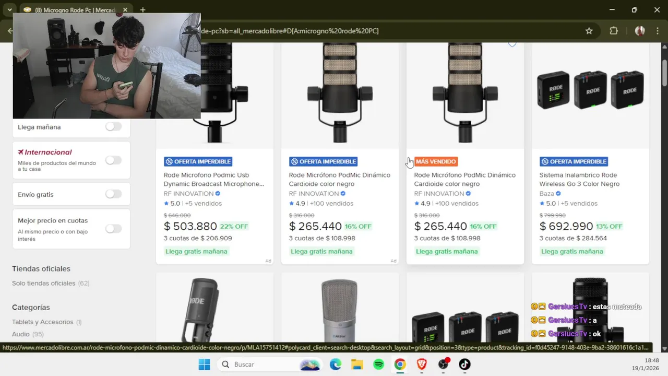This screenshot has height=376, width=668.
Task: Click the 22% OFF discount label
Action: [x=234, y=227]
